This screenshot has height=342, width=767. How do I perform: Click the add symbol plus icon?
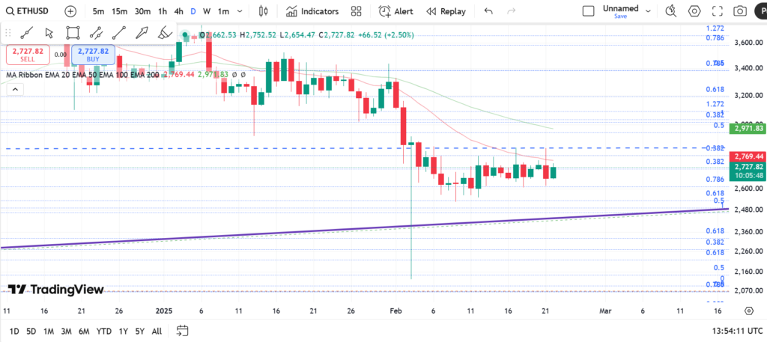tap(70, 11)
